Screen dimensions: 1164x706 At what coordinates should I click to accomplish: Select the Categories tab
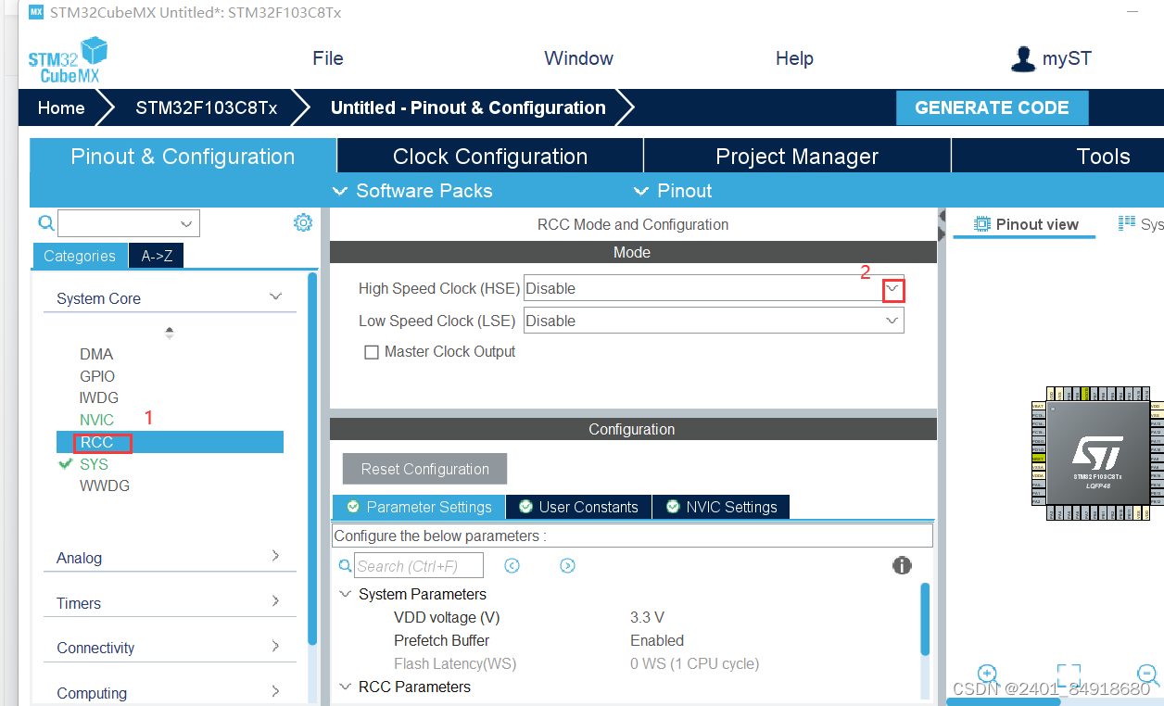coord(80,256)
